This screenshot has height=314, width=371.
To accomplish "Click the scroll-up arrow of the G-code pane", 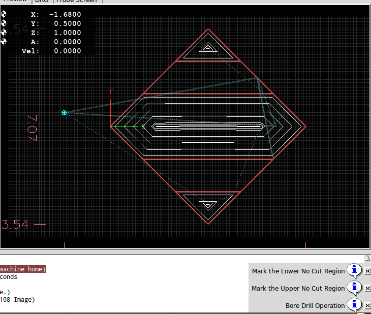I will 367,258.
